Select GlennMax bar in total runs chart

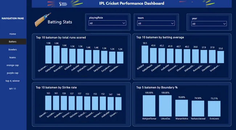[x=120, y=58]
